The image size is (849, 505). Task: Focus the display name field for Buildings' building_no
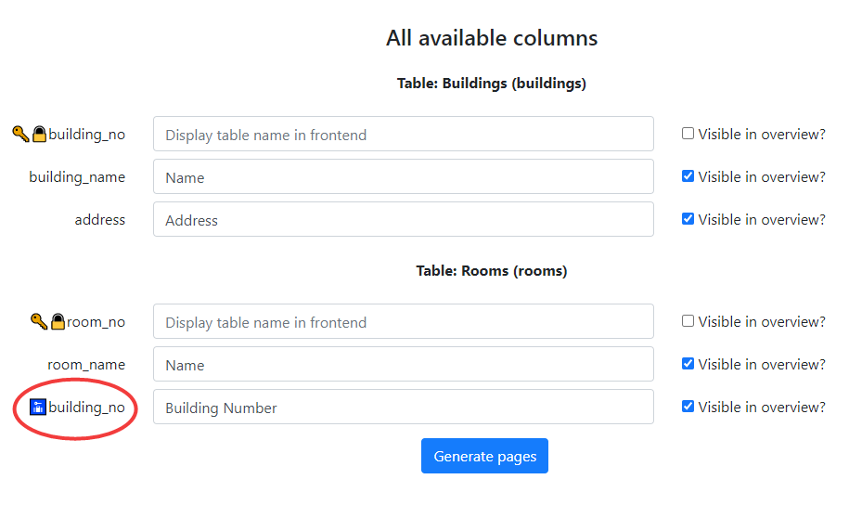[x=403, y=135]
